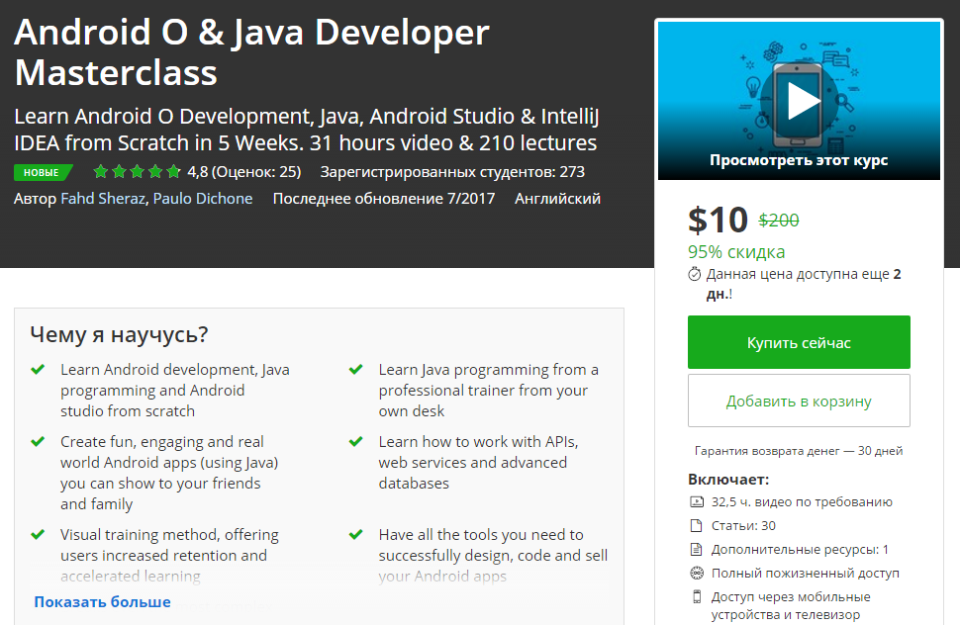Click the text Learn Java programming from a professional trainer

(489, 391)
